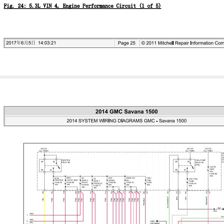Click 'HOT AT ALL TIMES' above CNSTR VENT SOL fuse
This screenshot has width=224, height=224.
[208, 150]
